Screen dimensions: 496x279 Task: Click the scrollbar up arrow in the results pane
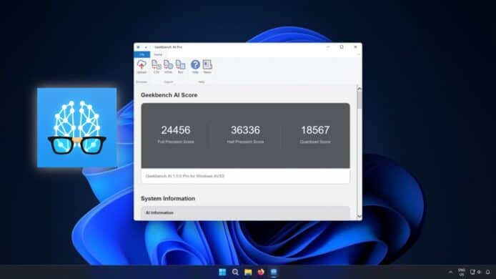point(359,89)
